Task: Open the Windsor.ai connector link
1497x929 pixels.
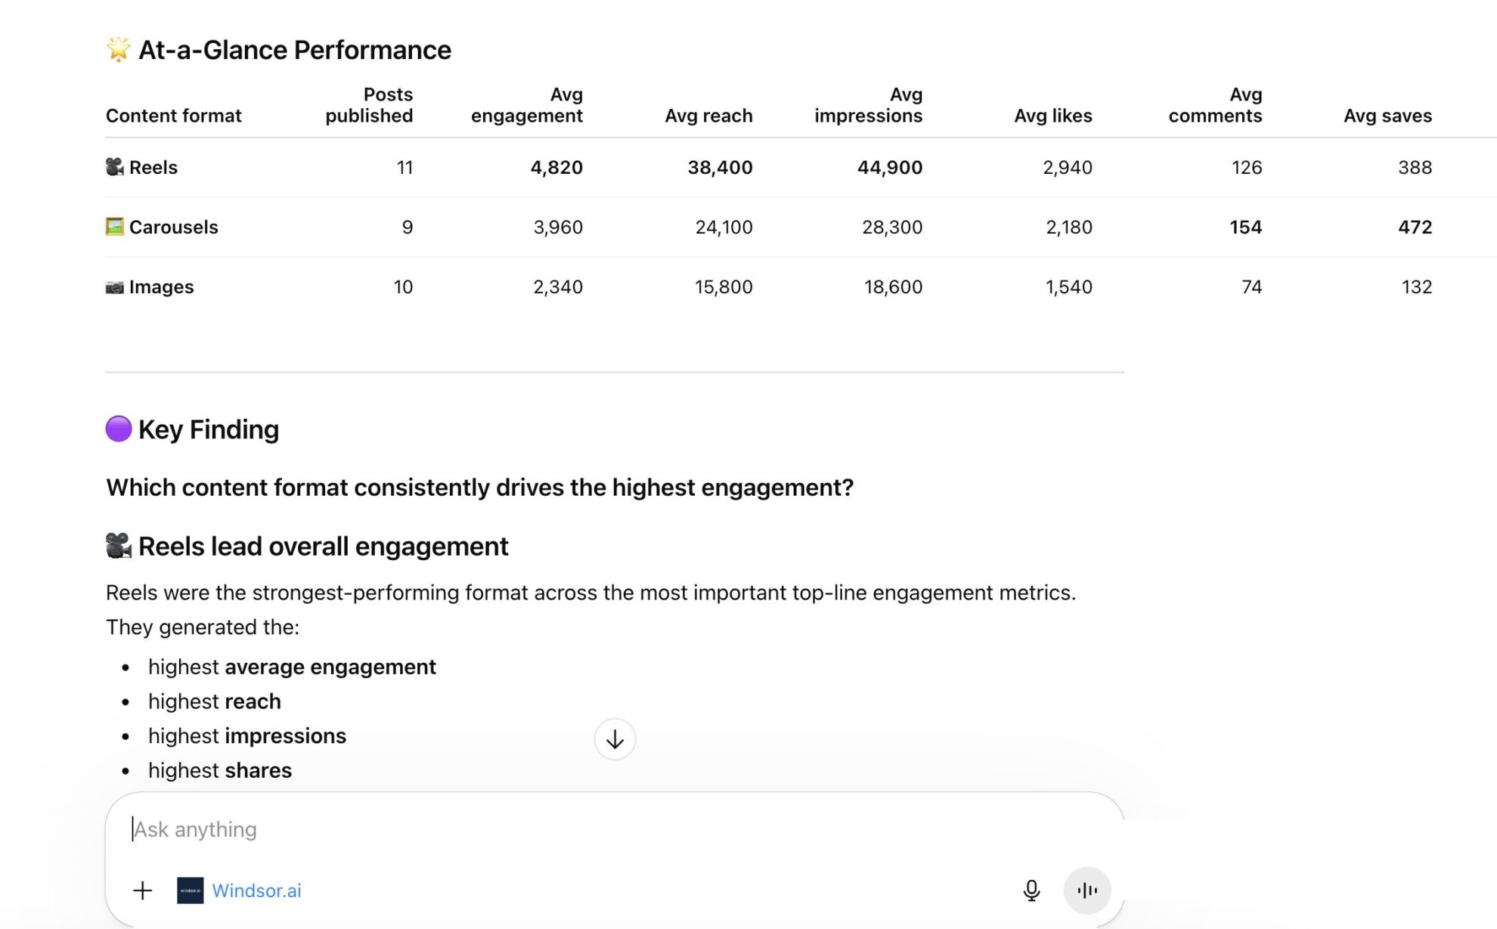Action: coord(256,890)
